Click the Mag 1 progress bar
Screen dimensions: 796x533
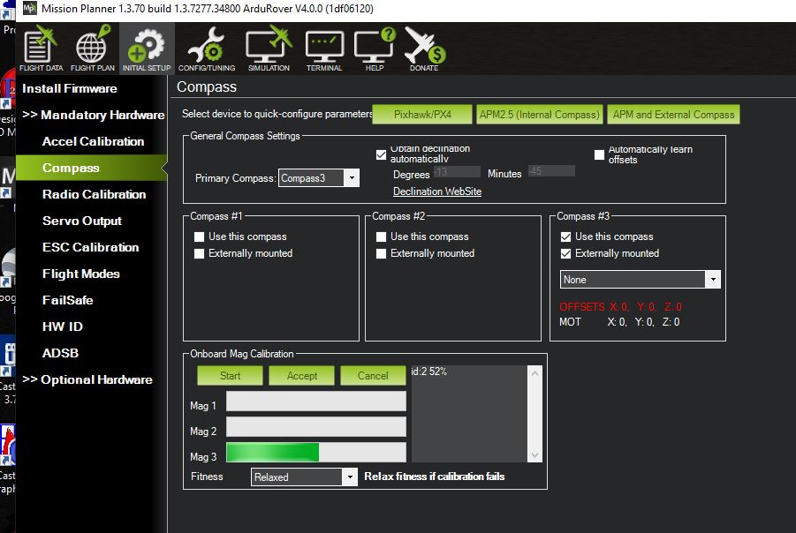(x=315, y=402)
